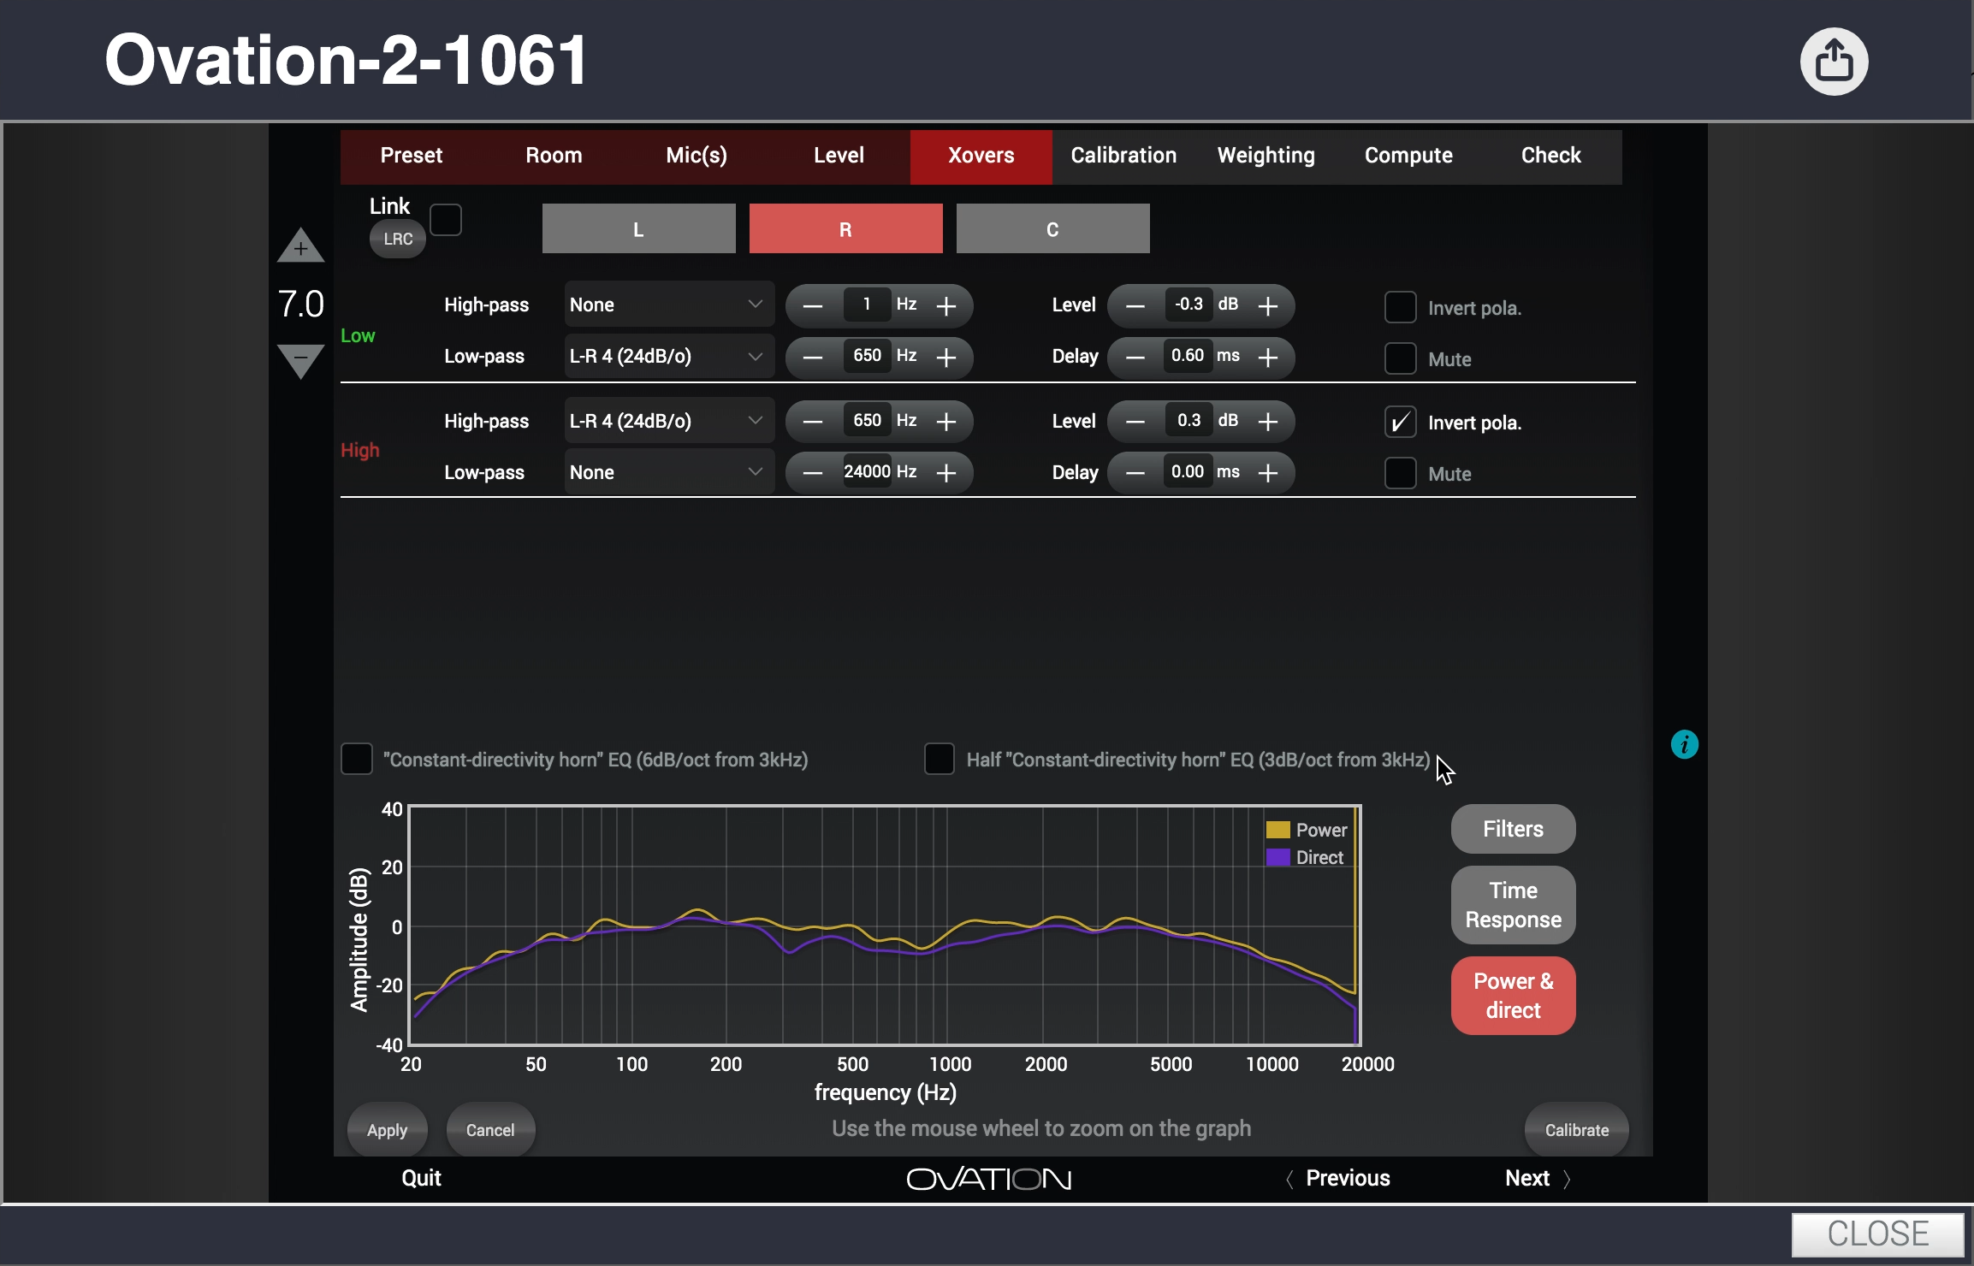Click the purple Direct legend swatch
The image size is (1974, 1266).
click(1277, 857)
